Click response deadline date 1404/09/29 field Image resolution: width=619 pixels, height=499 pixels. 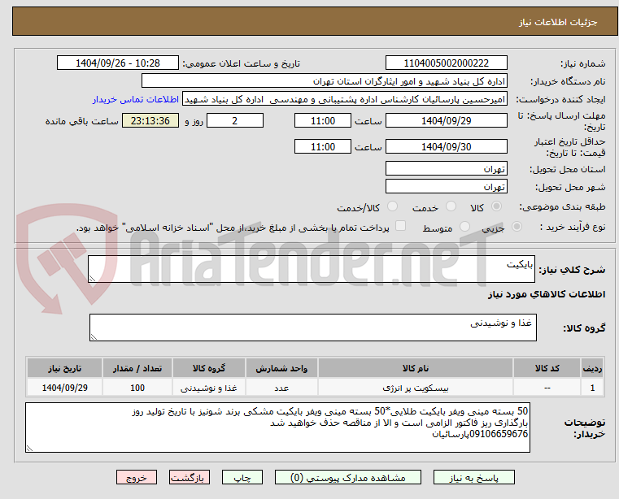tap(446, 121)
